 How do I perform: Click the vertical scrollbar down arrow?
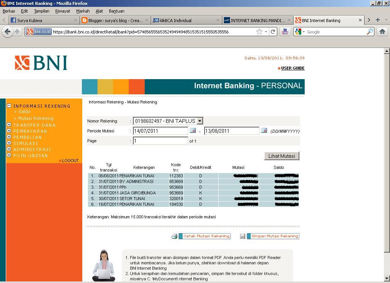tap(387, 278)
